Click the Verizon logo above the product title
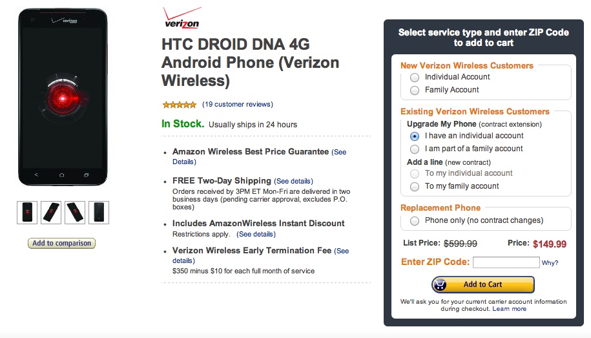The width and height of the screenshot is (591, 338). (x=181, y=18)
